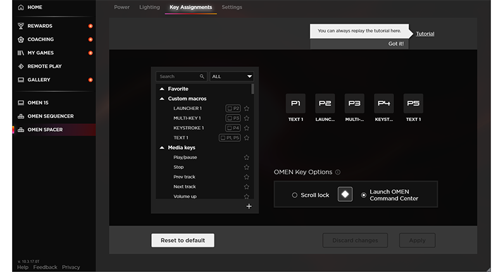Click the Rewards trophy icon
Image resolution: width=503 pixels, height=272 pixels.
(x=21, y=26)
